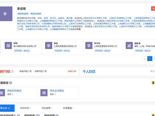Click 共同任职 tag on second partner card
This screenshot has height=116, width=155.
(x=62, y=51)
